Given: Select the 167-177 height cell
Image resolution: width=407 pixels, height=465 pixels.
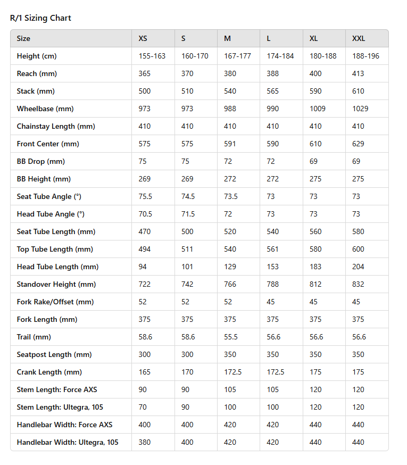Looking at the screenshot, I should point(237,56).
